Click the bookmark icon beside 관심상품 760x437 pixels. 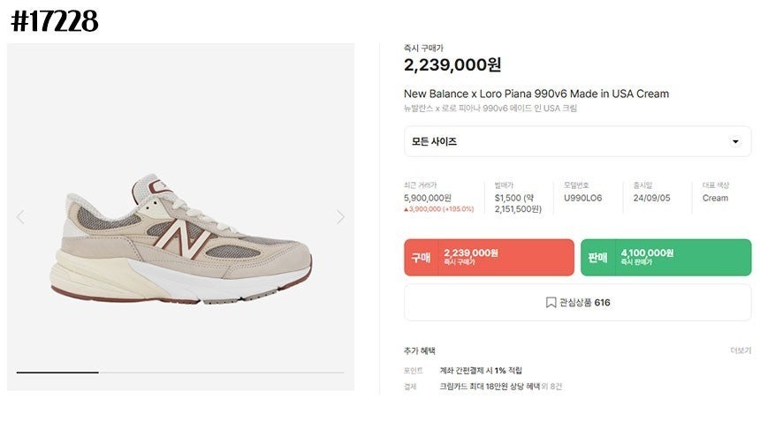(x=551, y=303)
